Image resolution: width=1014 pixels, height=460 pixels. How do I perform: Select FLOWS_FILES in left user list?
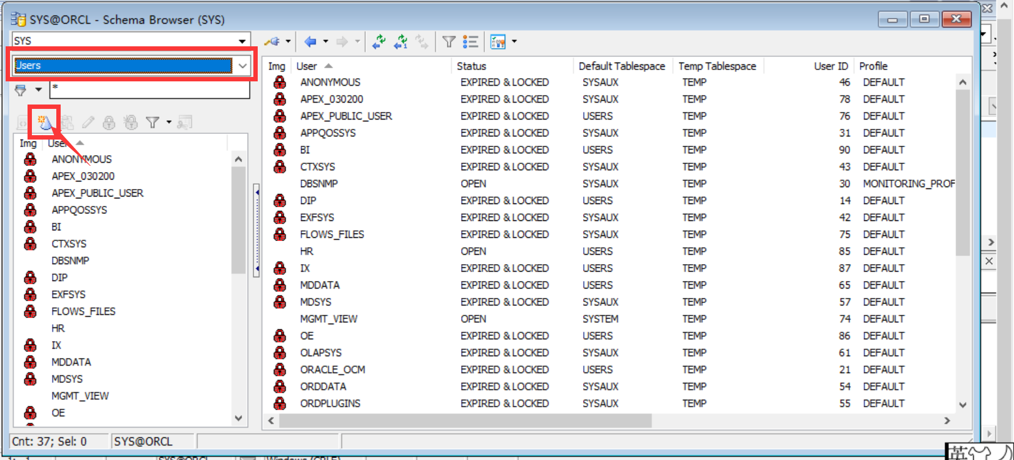point(83,312)
